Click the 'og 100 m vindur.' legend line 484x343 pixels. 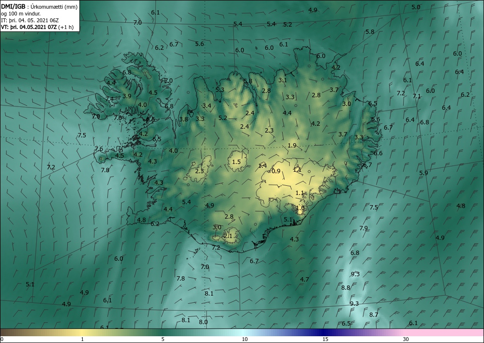[x=21, y=14]
